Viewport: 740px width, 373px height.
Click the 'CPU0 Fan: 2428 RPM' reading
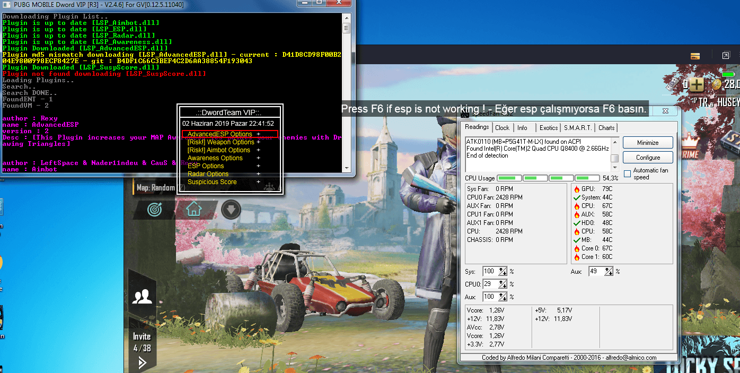[495, 197]
